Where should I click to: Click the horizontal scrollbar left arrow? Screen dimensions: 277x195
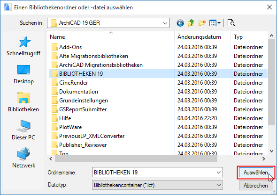click(51, 159)
